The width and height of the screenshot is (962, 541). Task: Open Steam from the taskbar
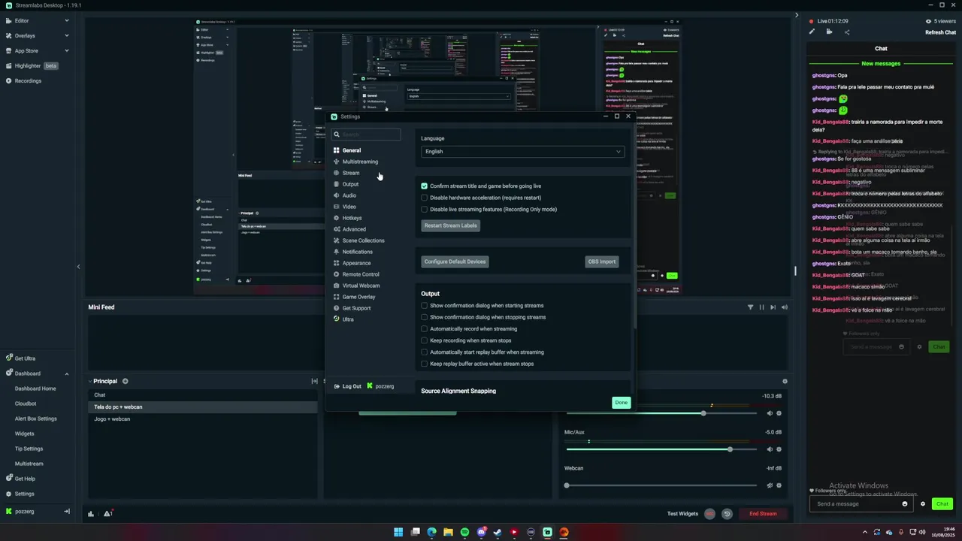[498, 532]
